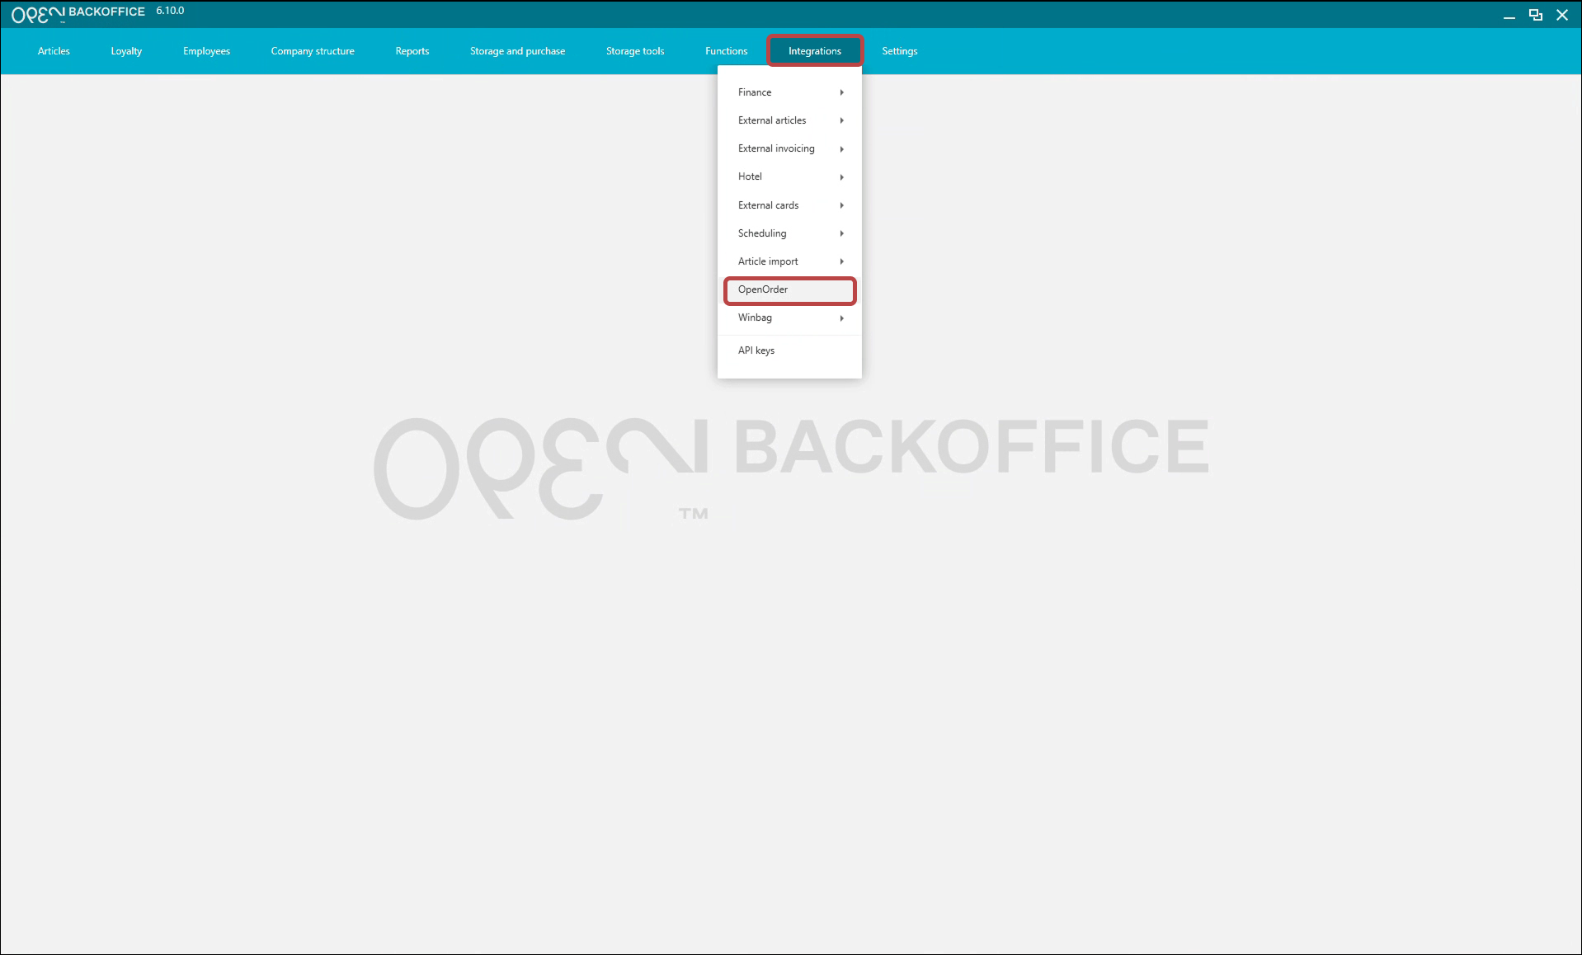Open the Storage and purchase menu

[x=517, y=51]
